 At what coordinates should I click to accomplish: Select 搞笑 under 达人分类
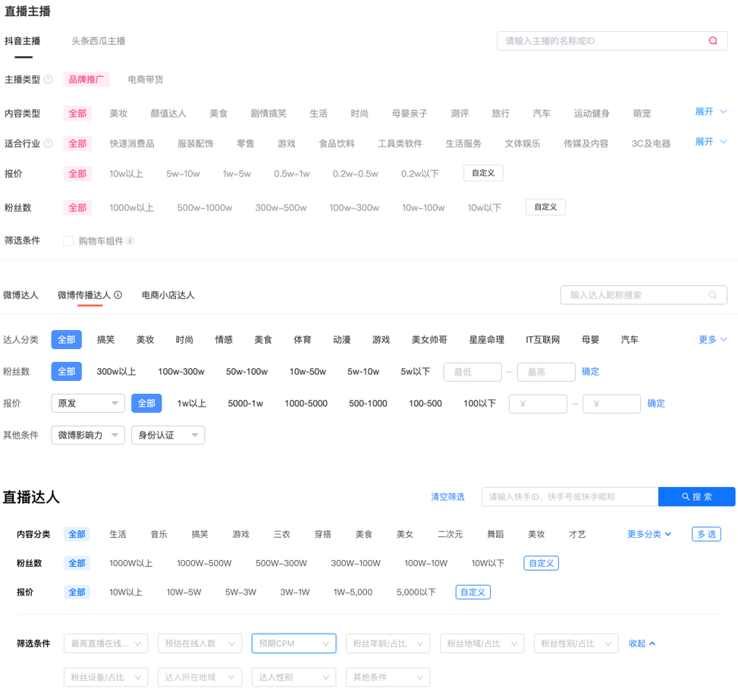[106, 339]
